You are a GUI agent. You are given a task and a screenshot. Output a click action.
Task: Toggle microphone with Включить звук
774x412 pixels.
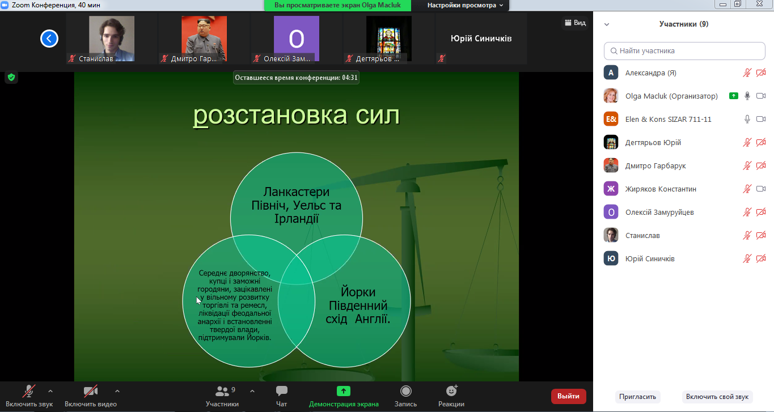pos(29,392)
